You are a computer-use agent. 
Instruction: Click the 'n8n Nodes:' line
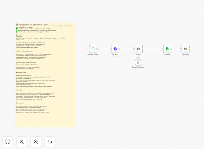point(19,37)
